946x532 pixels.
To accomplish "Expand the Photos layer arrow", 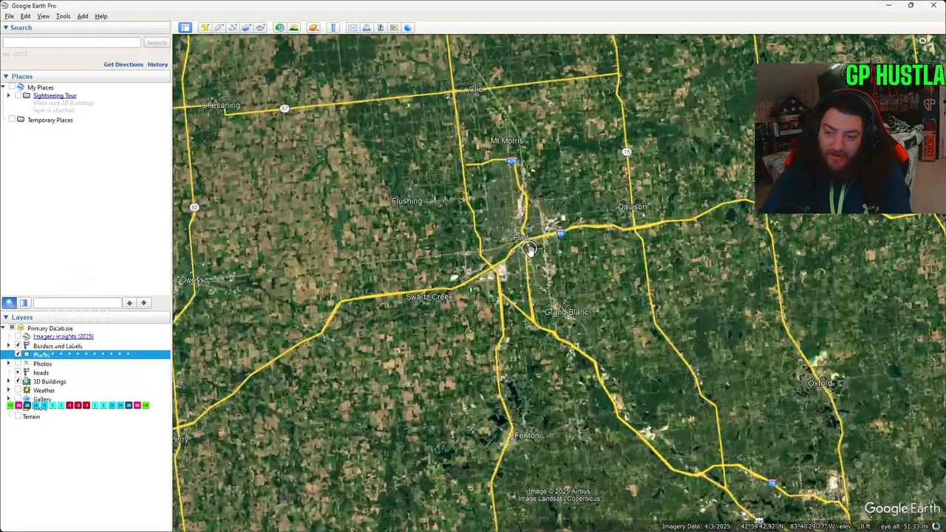I will [8, 363].
